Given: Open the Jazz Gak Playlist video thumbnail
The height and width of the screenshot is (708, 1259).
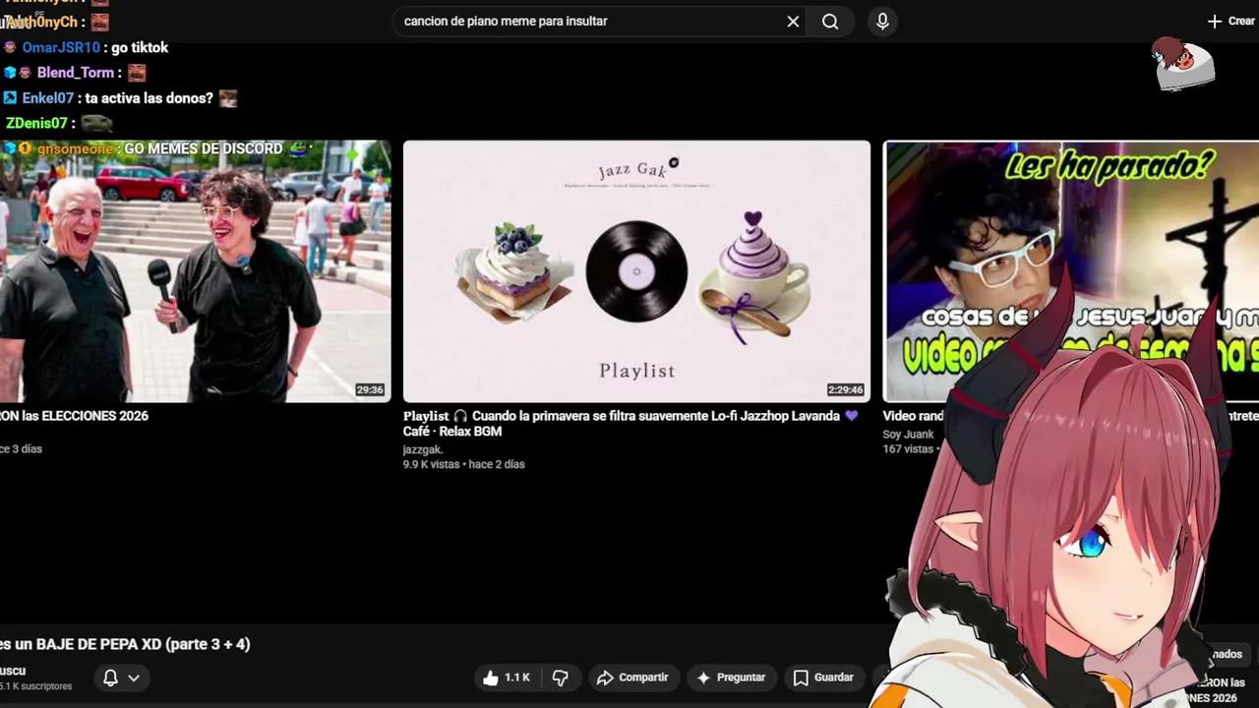Looking at the screenshot, I should click(x=636, y=271).
